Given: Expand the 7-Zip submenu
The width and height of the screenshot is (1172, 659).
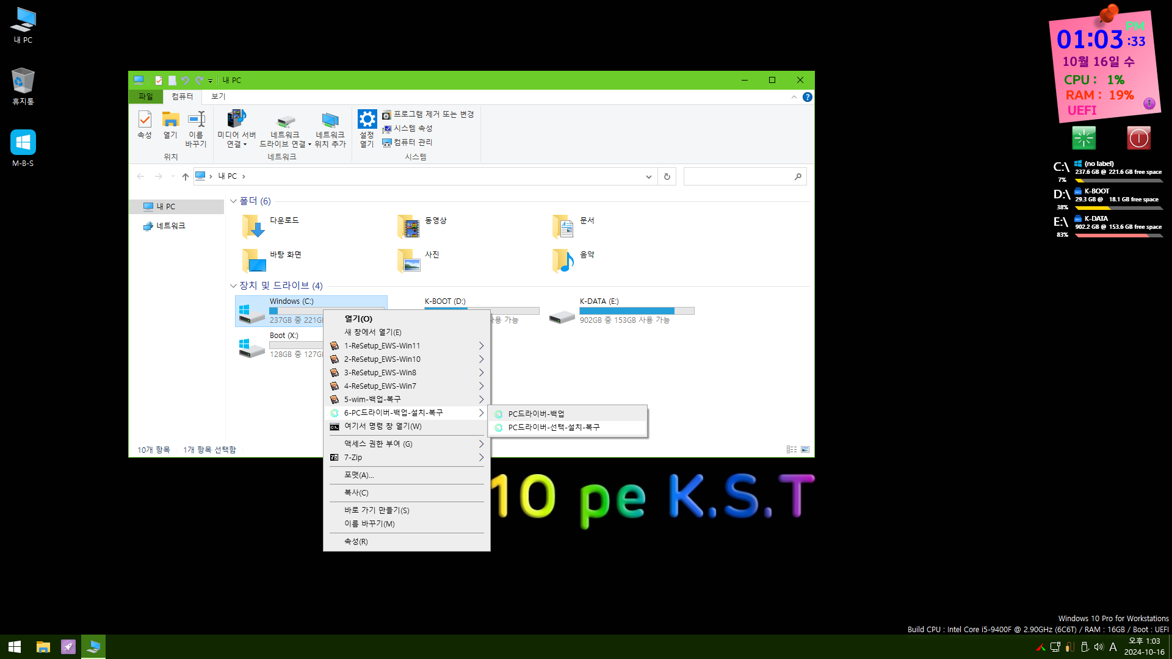Looking at the screenshot, I should point(407,458).
